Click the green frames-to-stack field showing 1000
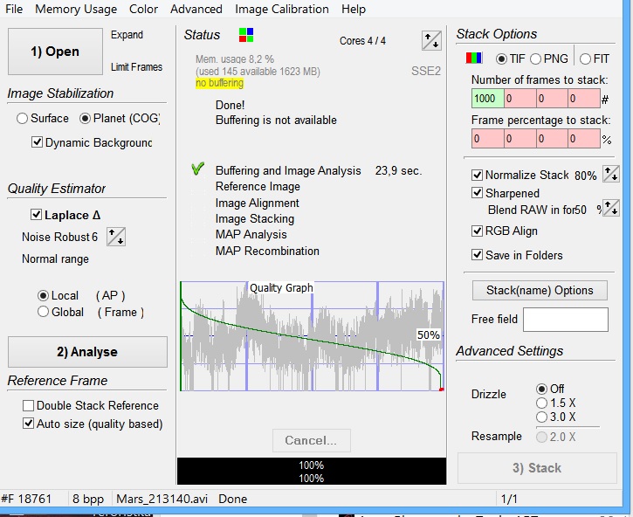This screenshot has width=633, height=517. click(x=487, y=100)
